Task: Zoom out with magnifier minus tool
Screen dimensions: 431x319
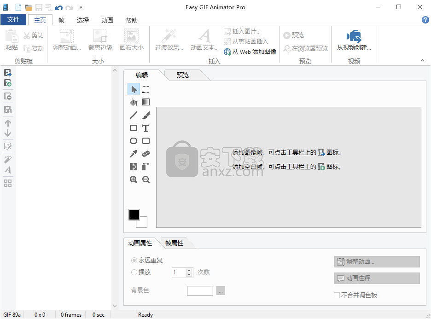Action: [146, 180]
